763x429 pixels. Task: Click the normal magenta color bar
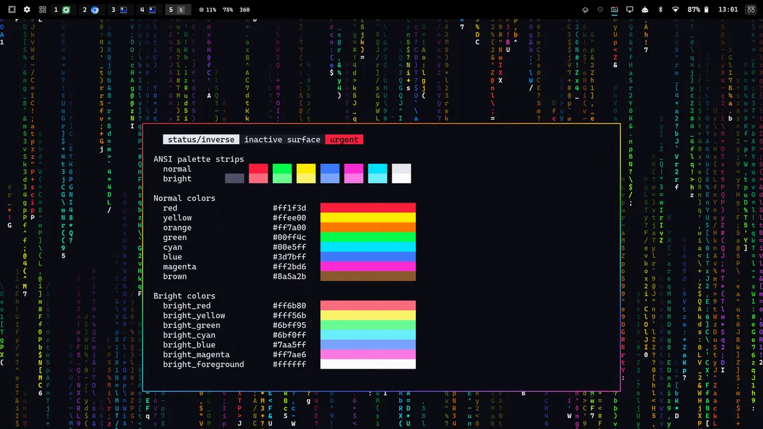tap(368, 267)
